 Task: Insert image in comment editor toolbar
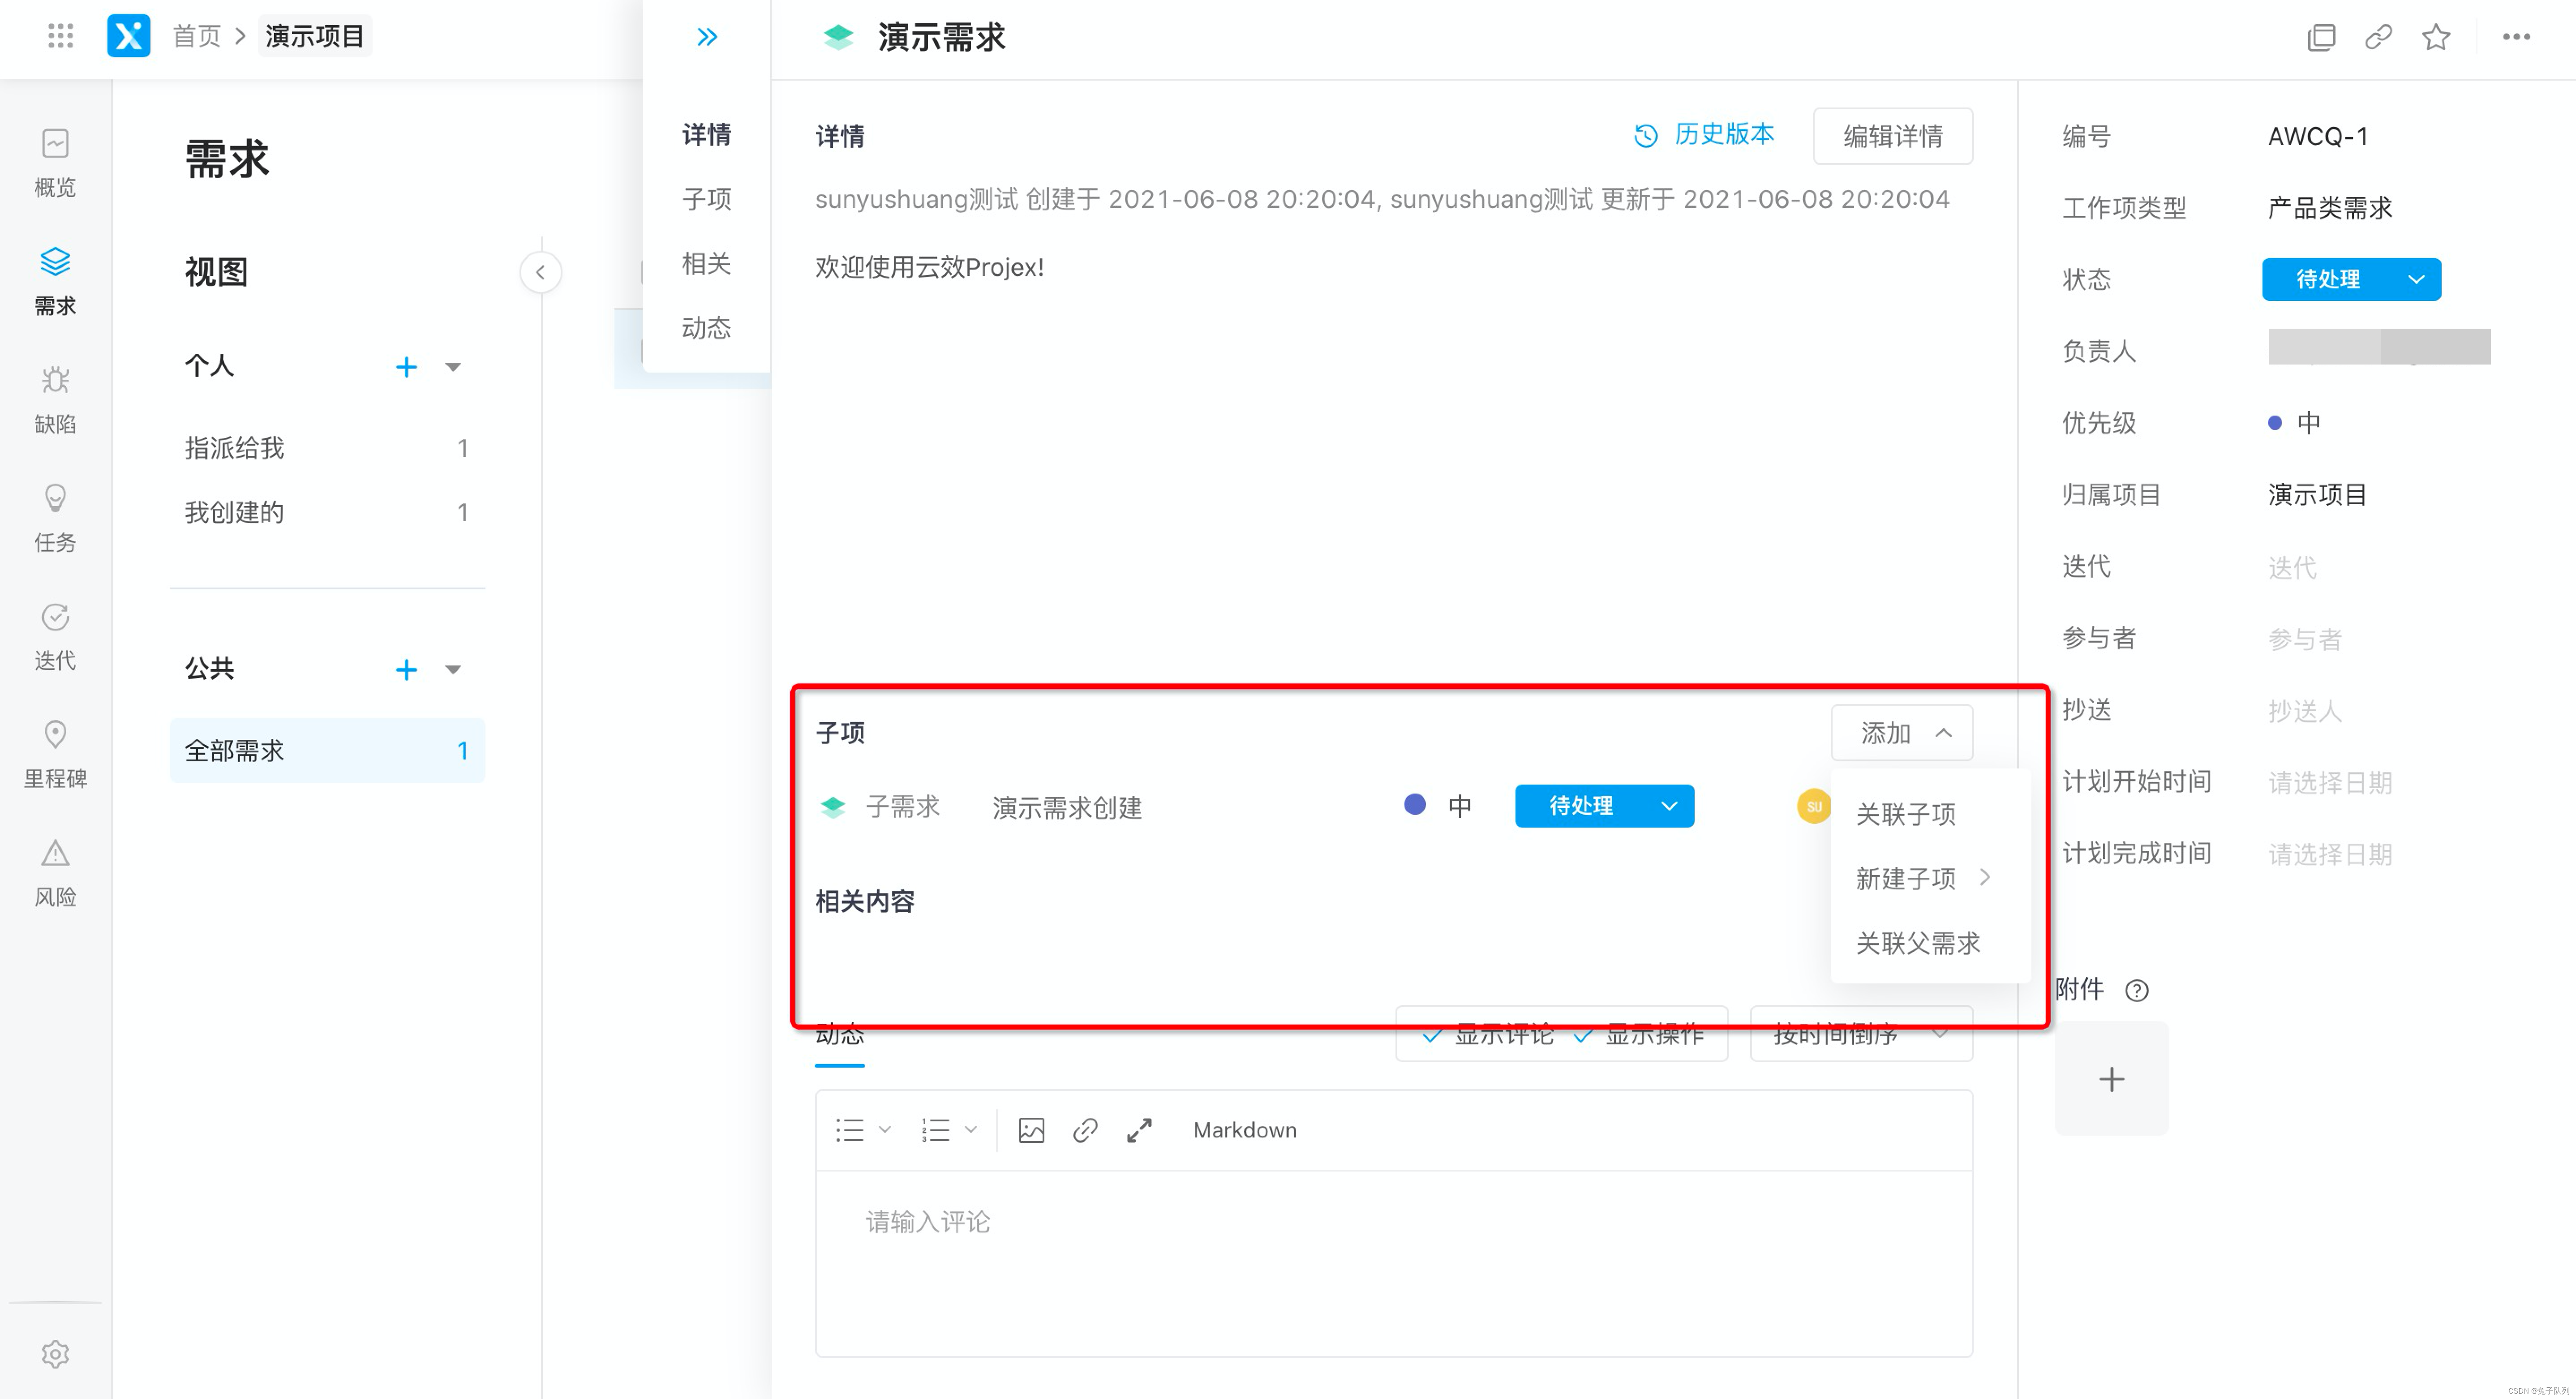point(1031,1130)
